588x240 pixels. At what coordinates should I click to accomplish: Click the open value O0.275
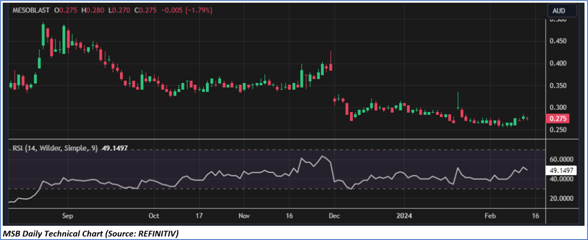tap(66, 10)
